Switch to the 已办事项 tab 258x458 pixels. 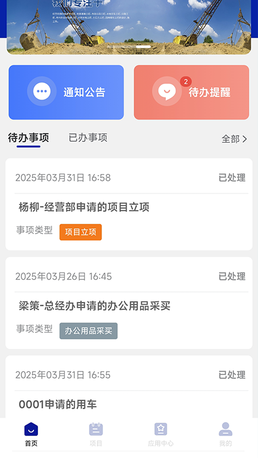[88, 137]
